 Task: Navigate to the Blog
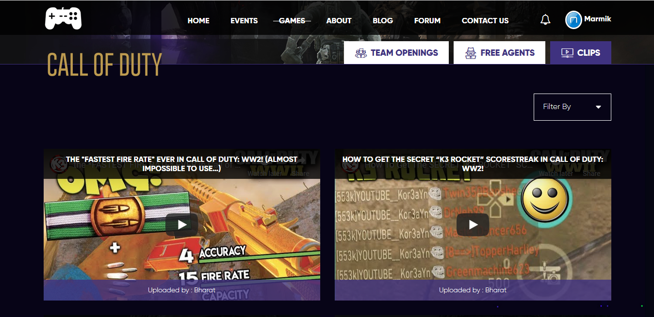click(383, 20)
